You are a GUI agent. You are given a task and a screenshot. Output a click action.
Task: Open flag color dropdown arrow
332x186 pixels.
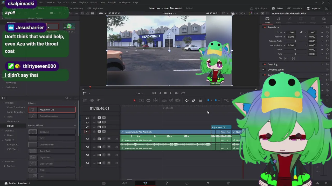coord(211,100)
